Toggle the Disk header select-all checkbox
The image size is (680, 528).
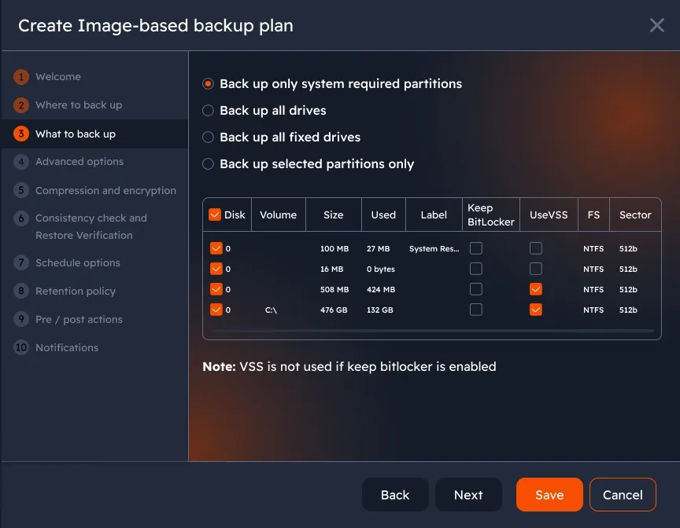pos(215,214)
